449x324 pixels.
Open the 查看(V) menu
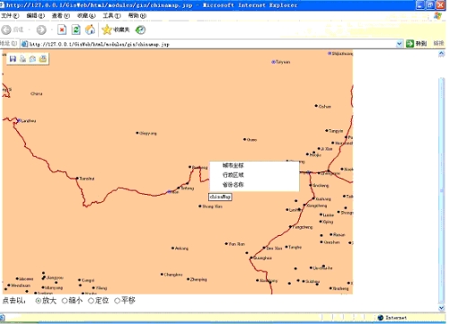coord(61,15)
